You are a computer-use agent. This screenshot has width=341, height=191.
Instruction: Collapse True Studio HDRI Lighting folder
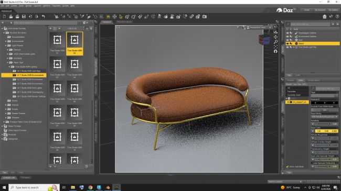click(x=9, y=66)
